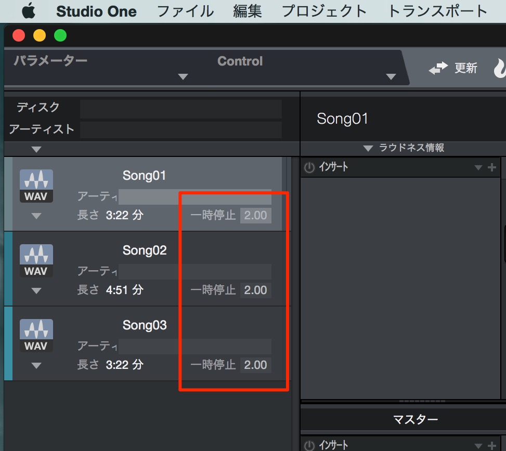Open the Apple menu
The height and width of the screenshot is (451, 506).
tap(29, 11)
